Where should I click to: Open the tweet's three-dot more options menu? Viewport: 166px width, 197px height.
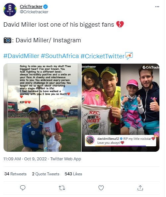tap(157, 7)
